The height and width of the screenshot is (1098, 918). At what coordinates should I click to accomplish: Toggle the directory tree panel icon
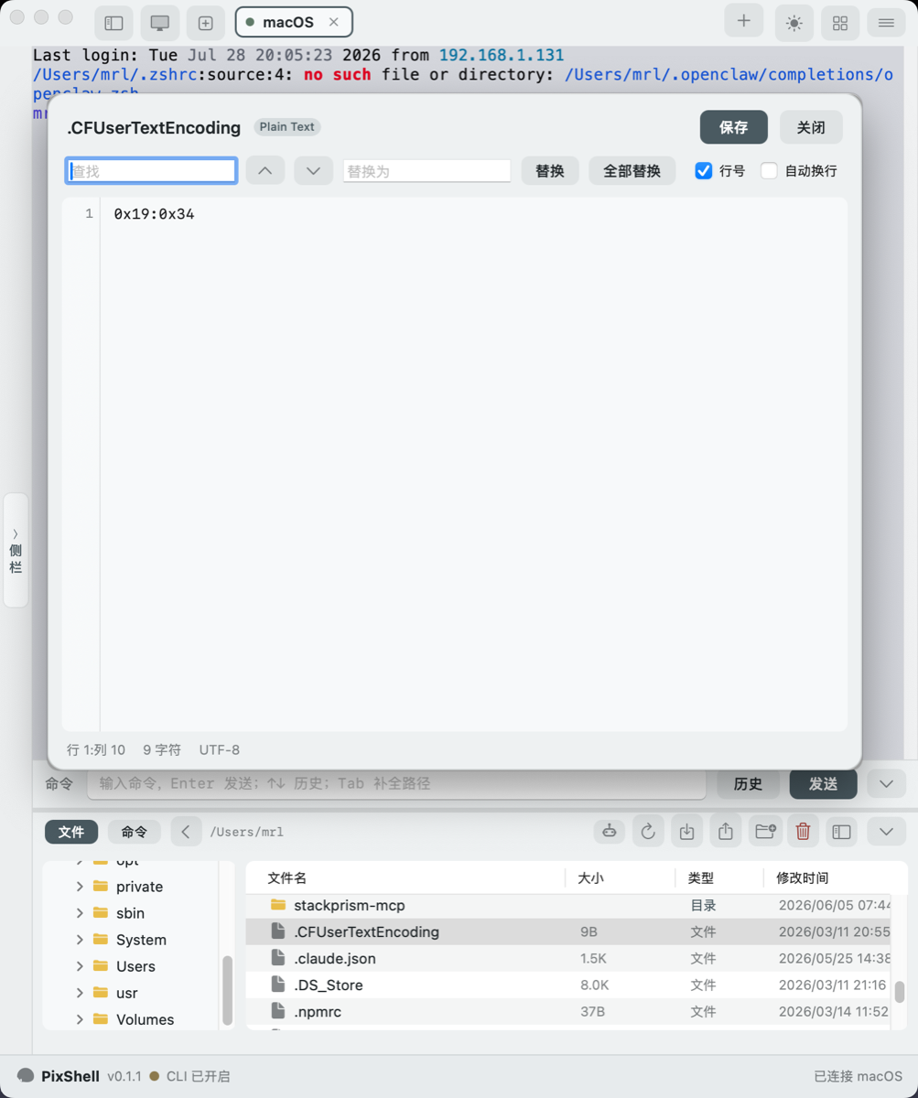842,831
